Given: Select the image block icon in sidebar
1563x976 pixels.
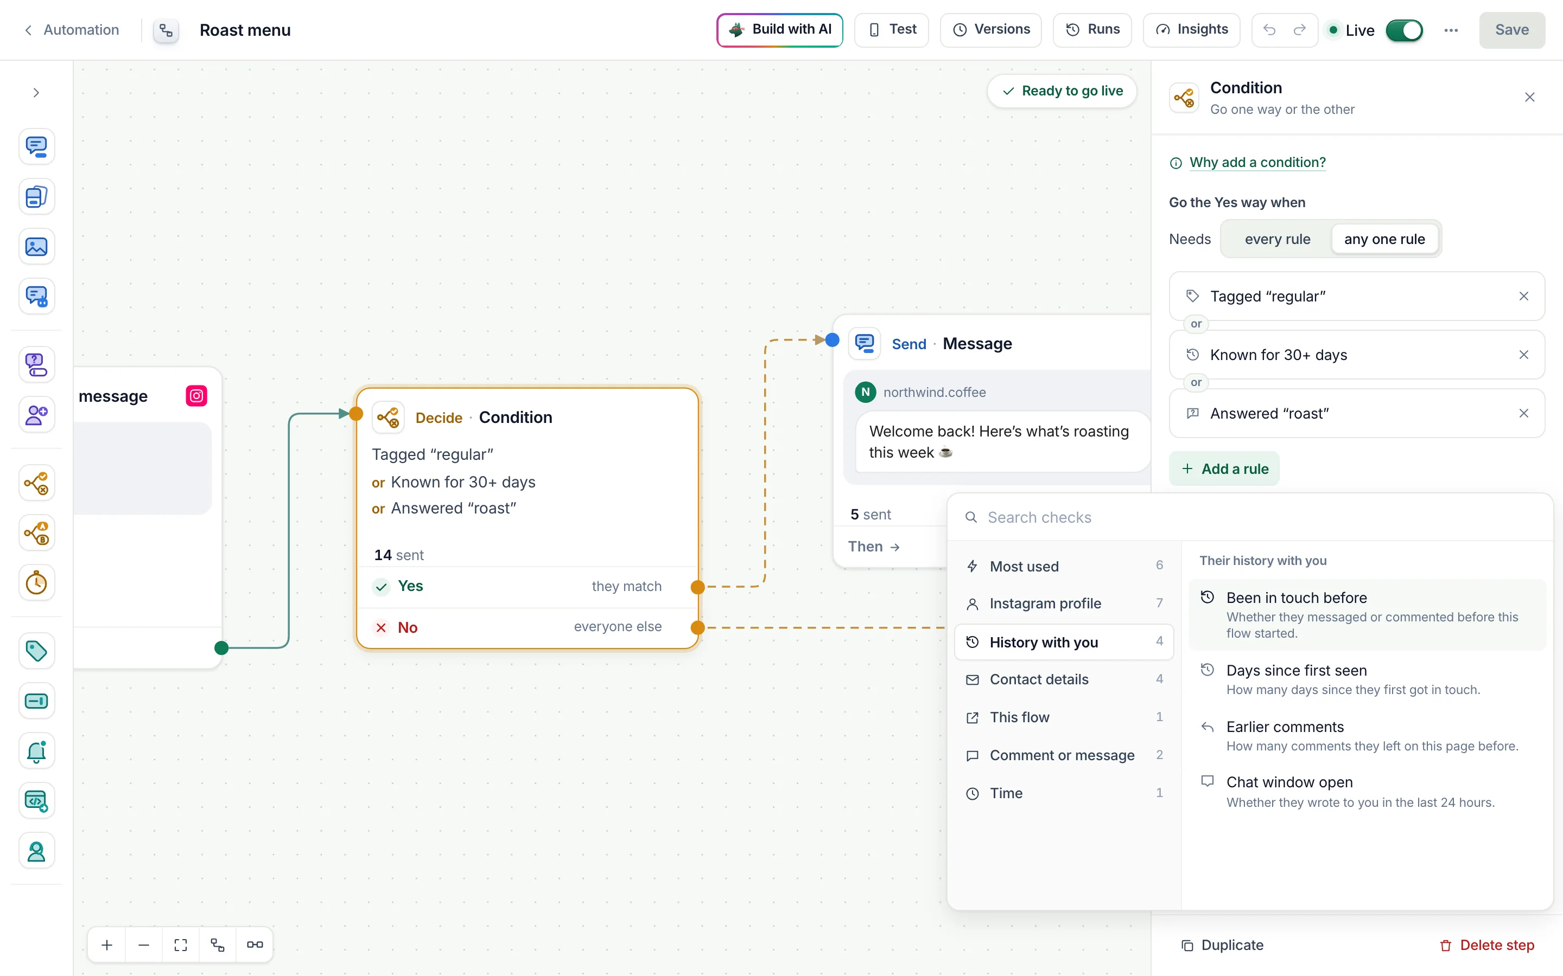Looking at the screenshot, I should click(x=36, y=247).
